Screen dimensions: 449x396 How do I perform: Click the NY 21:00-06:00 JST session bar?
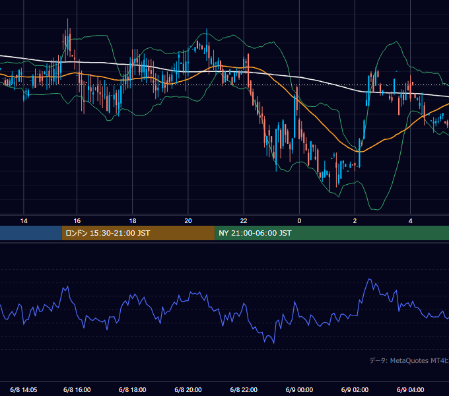pos(331,233)
